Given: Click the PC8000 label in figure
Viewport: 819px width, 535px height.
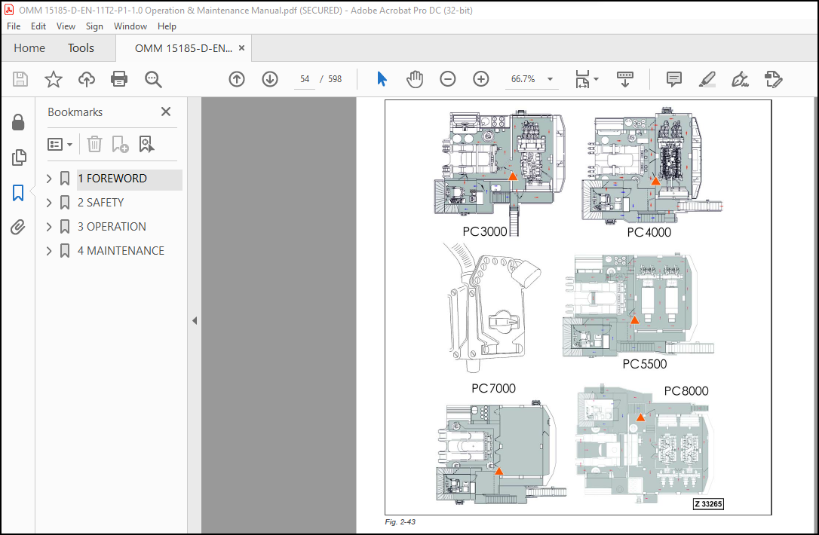Looking at the screenshot, I should point(686,391).
